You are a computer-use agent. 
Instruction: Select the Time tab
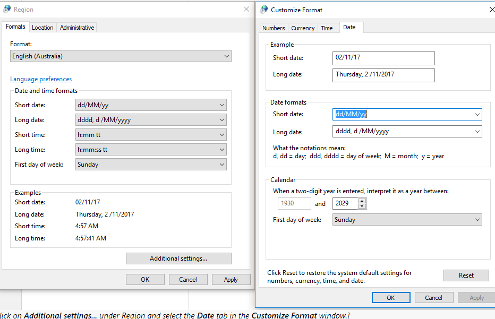[327, 28]
